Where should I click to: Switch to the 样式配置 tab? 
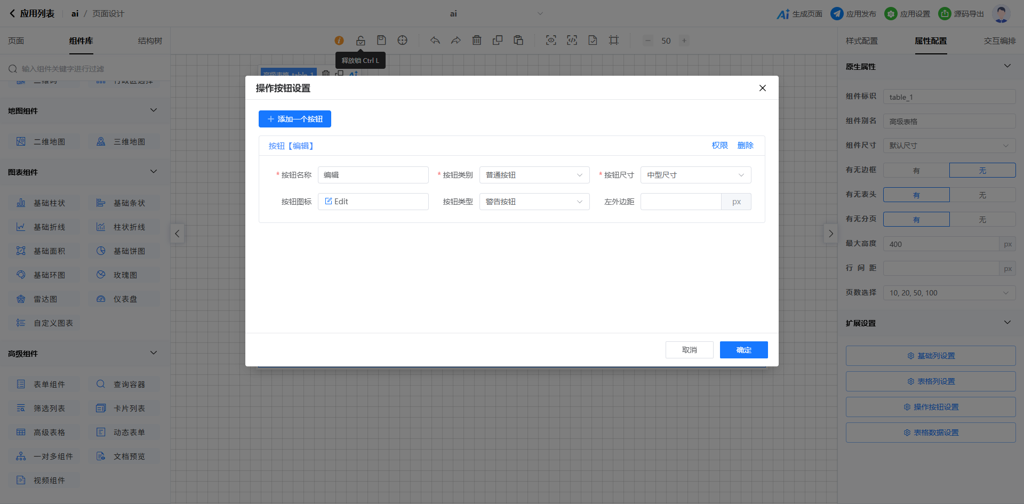click(x=861, y=41)
